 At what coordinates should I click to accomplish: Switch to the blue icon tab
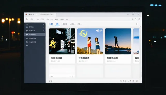point(57,24)
